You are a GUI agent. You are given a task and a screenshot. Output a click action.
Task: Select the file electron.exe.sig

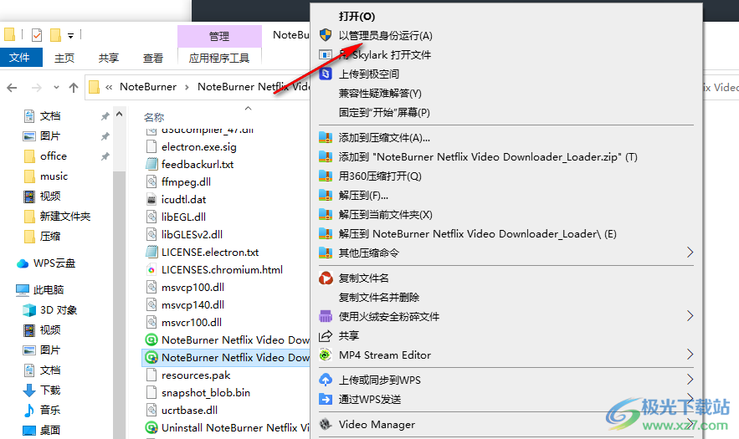click(199, 147)
